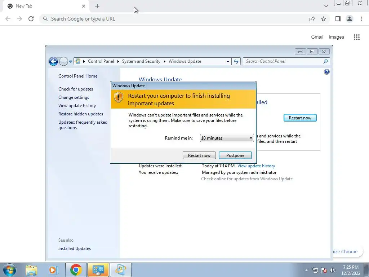The width and height of the screenshot is (369, 277).
Task: Open Chrome profile avatar icon
Action: 350,19
